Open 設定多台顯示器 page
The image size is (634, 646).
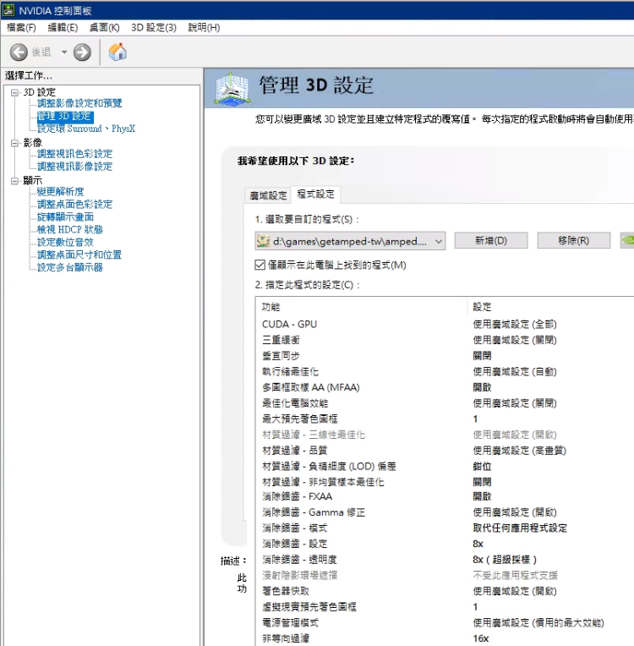tap(70, 268)
